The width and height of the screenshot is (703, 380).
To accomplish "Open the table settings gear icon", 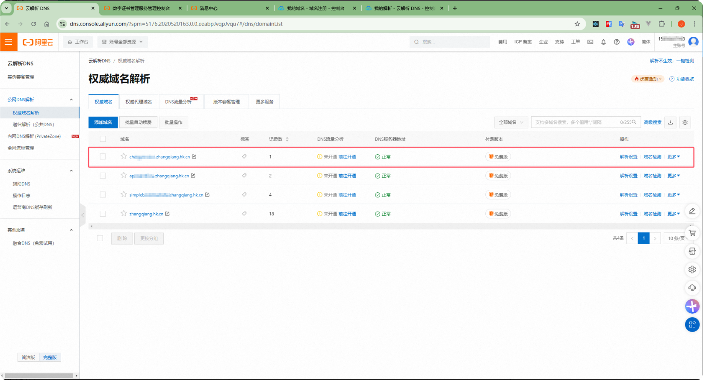I will [685, 122].
